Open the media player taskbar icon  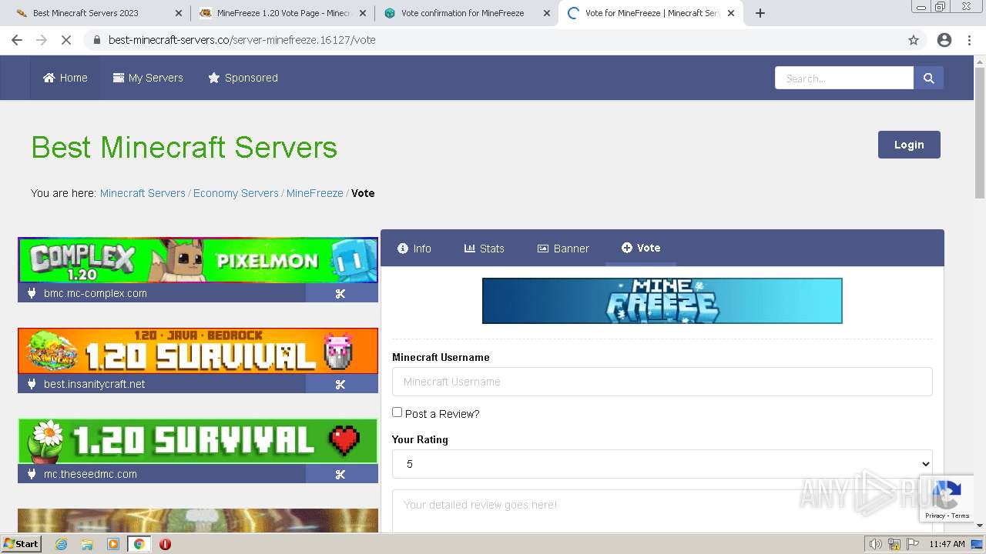113,544
